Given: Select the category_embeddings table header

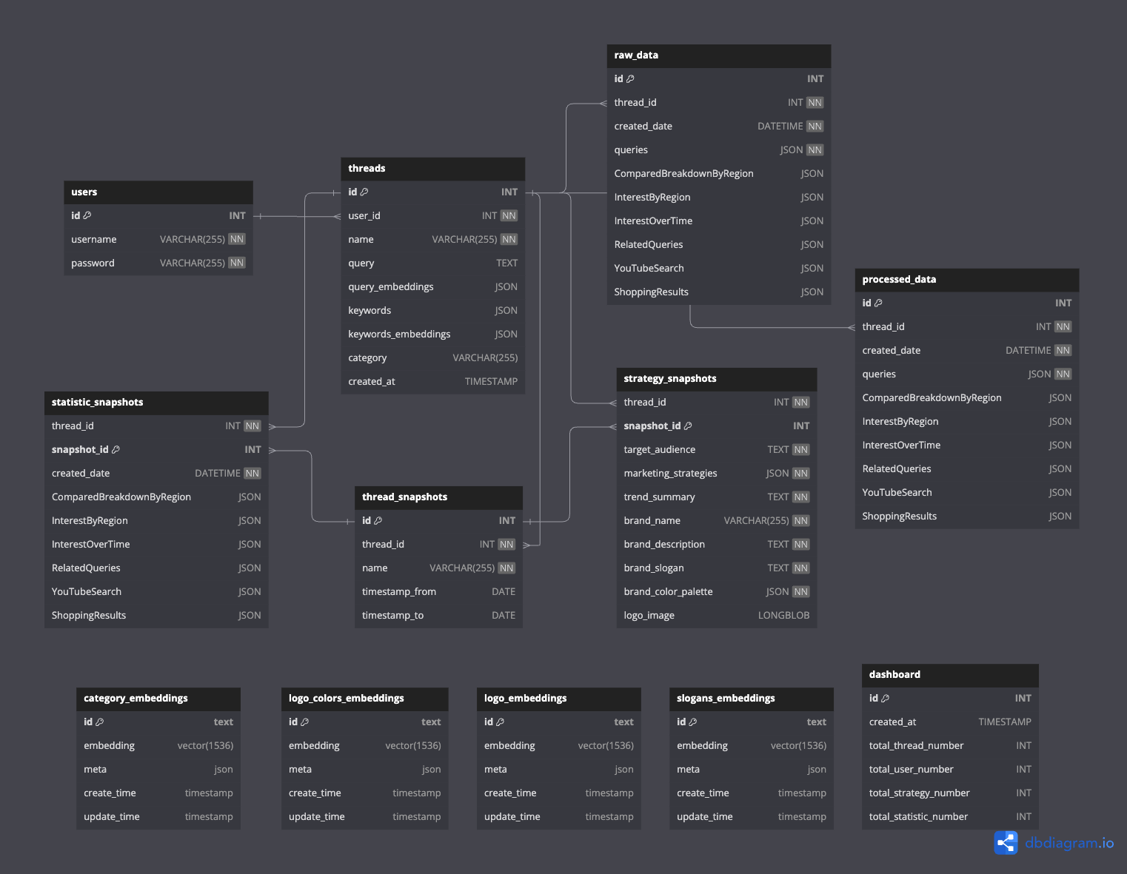Looking at the screenshot, I should point(158,699).
